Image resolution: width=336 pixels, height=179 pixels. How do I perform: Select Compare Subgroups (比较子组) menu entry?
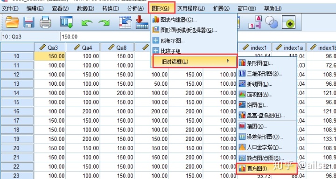[x=194, y=51]
